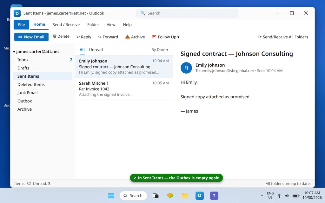Open the Windows Start menu
Screen dimensions: 325x203
tap(111, 195)
